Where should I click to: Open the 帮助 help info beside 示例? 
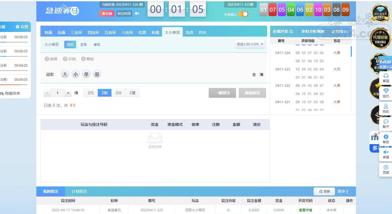tap(87, 59)
